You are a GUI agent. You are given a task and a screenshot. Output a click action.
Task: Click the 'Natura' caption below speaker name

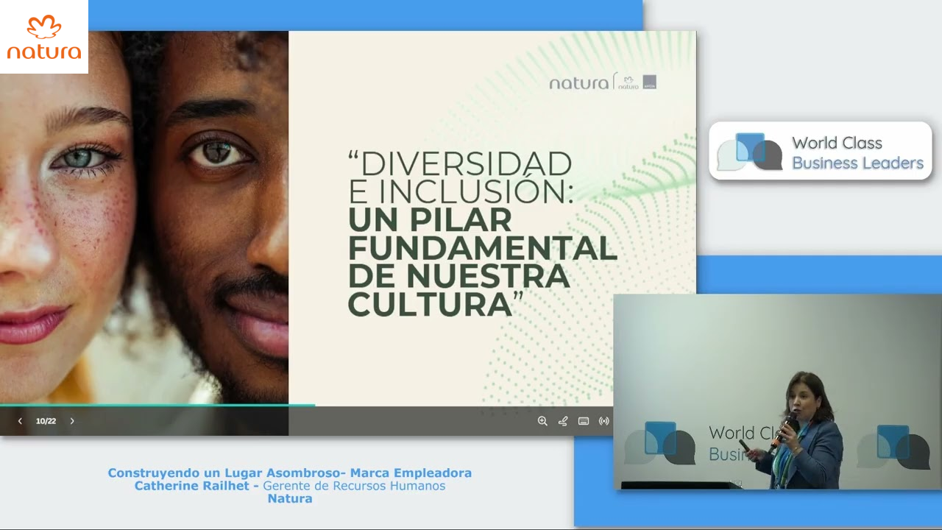pos(290,498)
